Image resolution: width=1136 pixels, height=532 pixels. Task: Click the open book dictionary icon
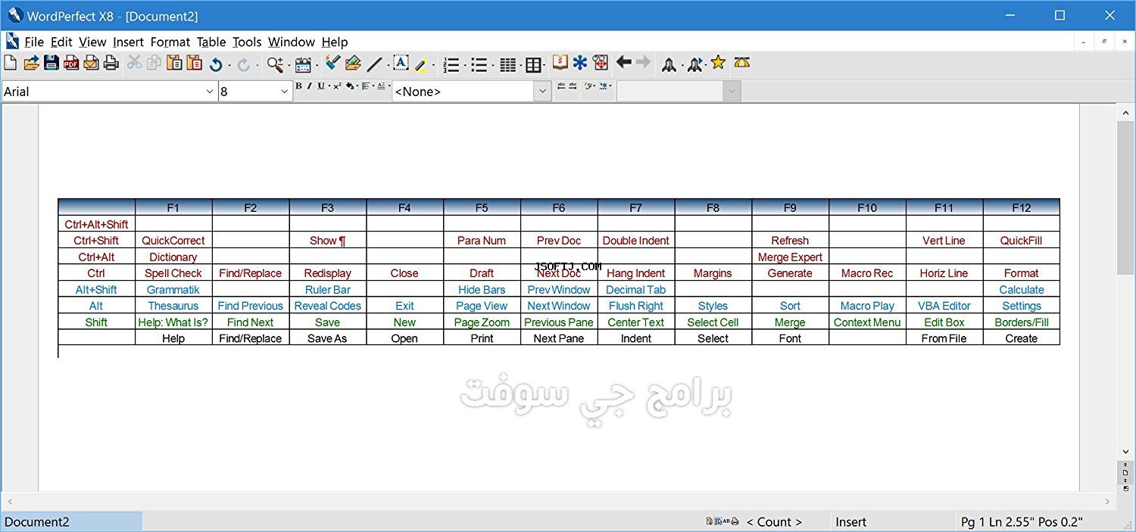pos(560,63)
